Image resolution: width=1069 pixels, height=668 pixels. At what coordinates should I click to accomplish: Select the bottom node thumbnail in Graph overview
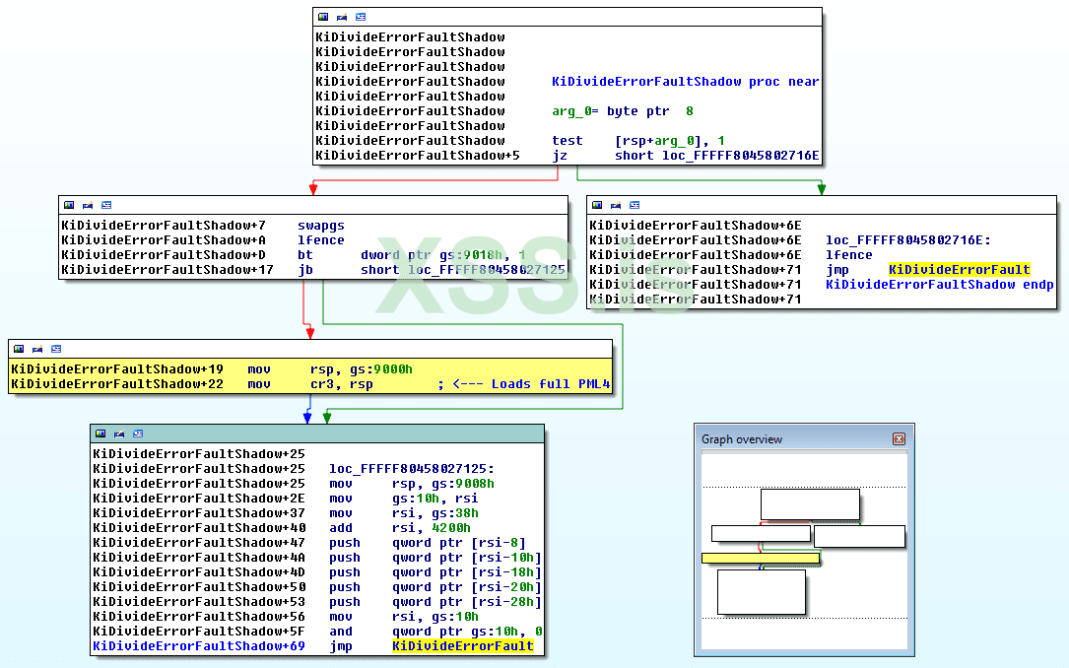[762, 592]
